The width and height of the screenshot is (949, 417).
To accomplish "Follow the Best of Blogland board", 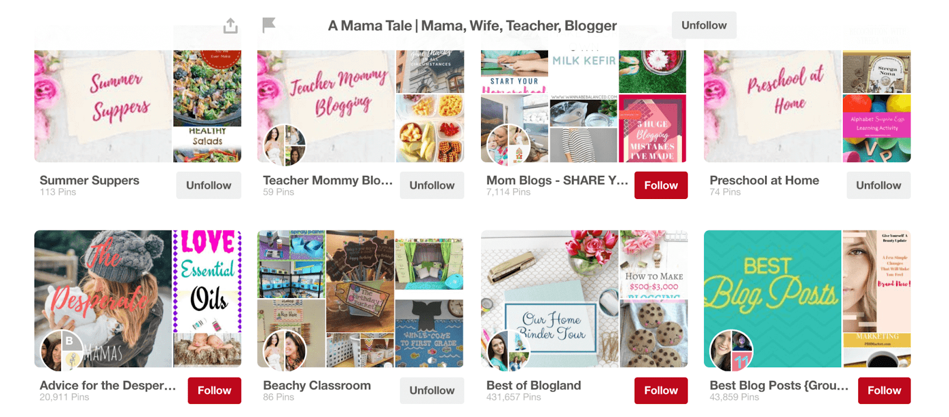I will coord(661,390).
